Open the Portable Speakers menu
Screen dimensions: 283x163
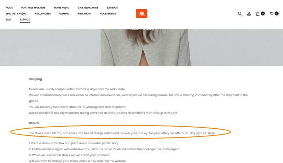(33, 7)
